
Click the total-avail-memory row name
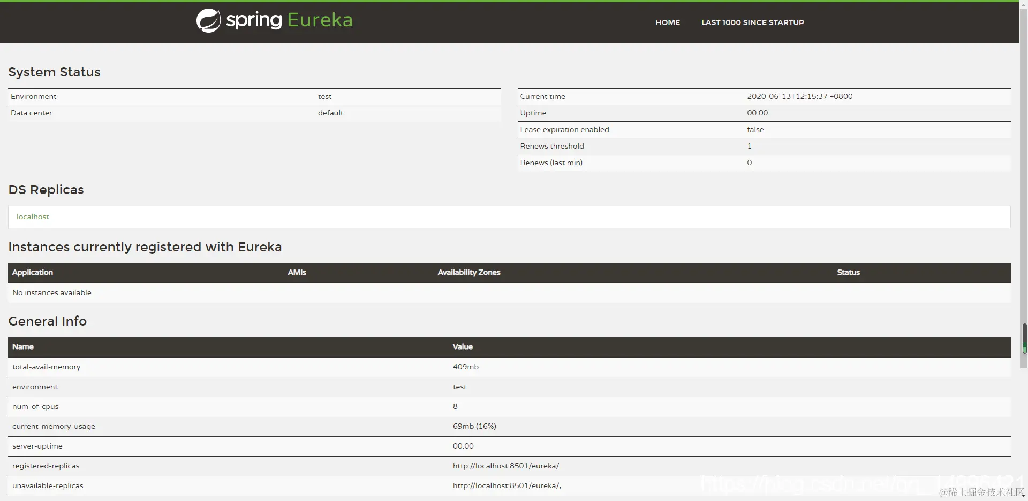(x=46, y=367)
